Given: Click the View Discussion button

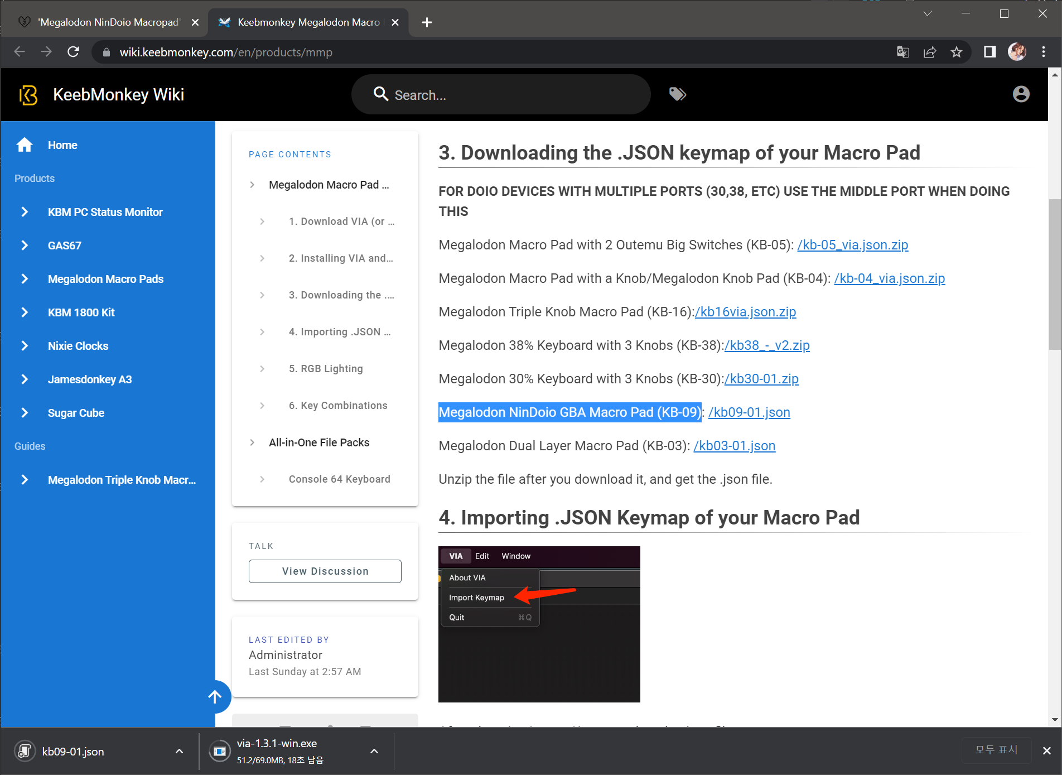Looking at the screenshot, I should pos(325,571).
